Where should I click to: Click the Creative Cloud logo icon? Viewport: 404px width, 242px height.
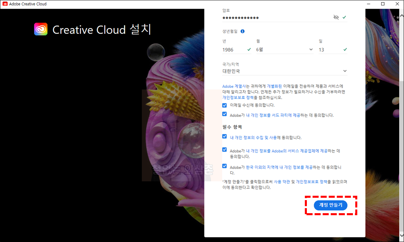pos(41,29)
